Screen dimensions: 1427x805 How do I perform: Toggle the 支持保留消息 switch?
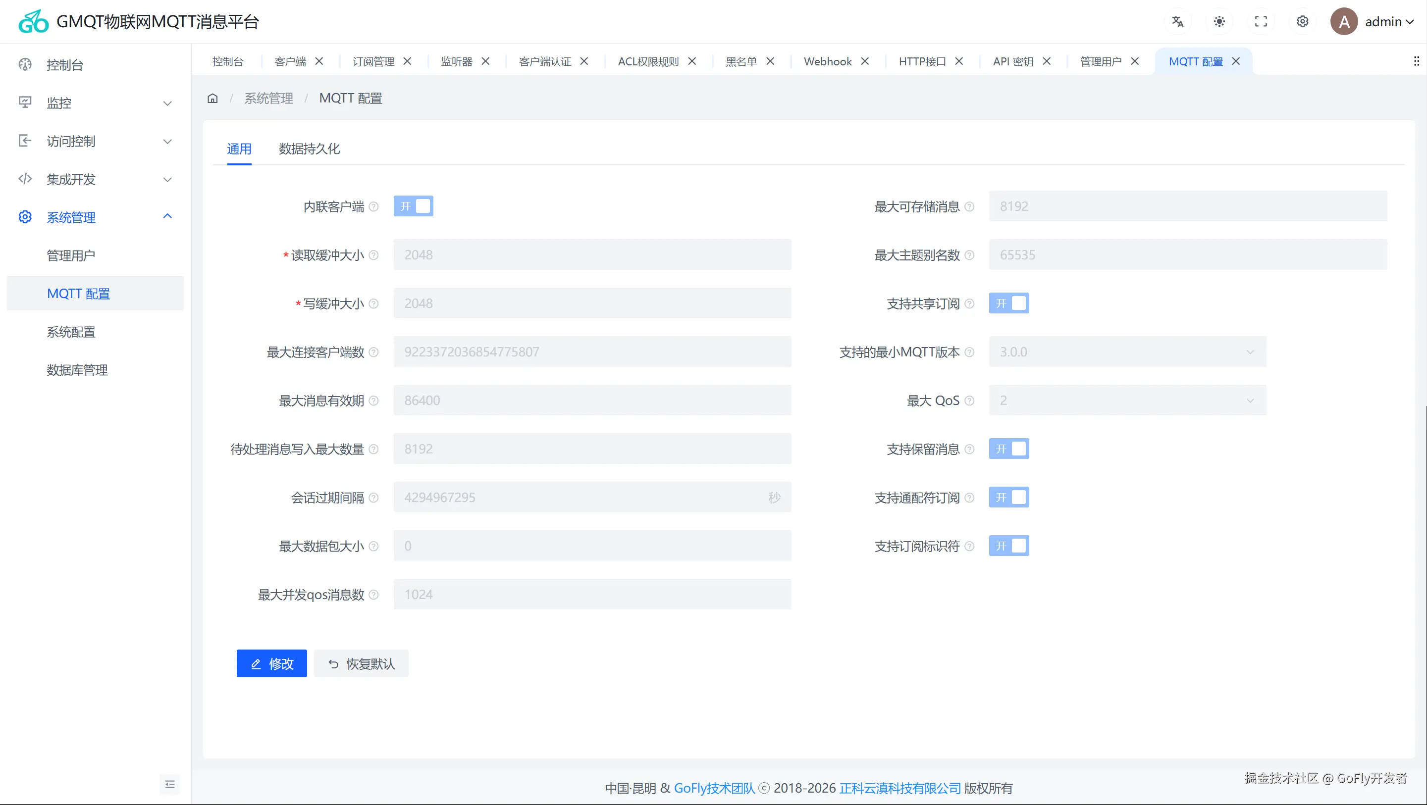click(x=1009, y=449)
